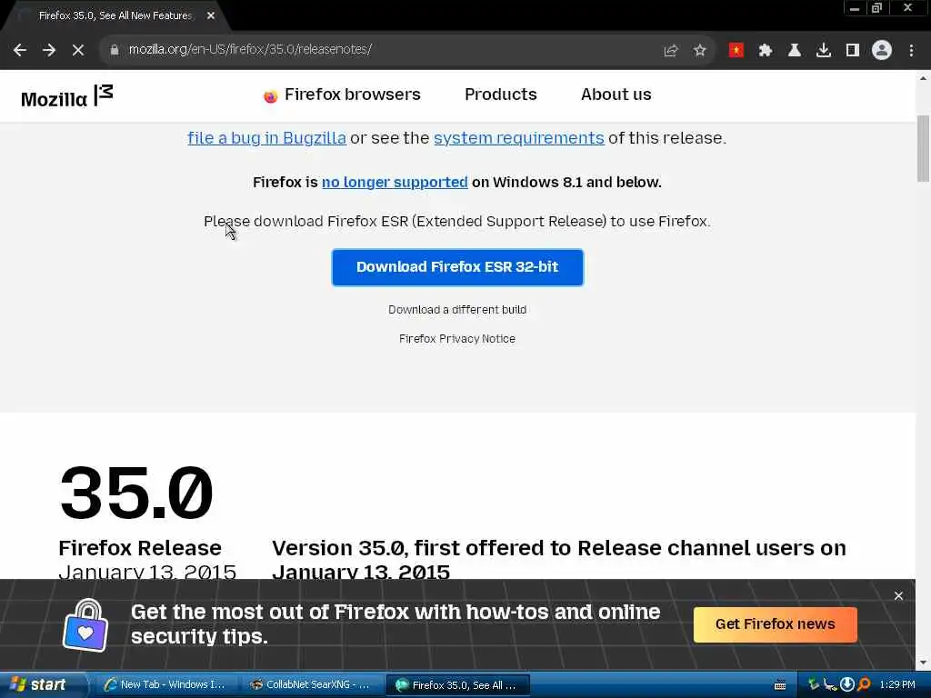
Task: Open the share page icon in address bar
Action: tap(671, 51)
